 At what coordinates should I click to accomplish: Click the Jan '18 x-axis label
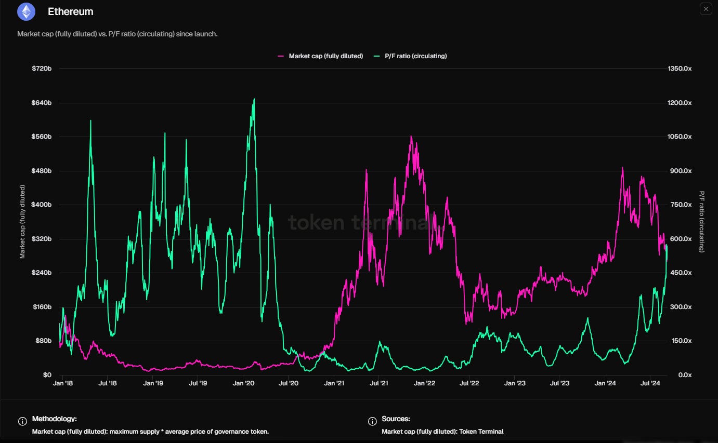[x=62, y=384]
